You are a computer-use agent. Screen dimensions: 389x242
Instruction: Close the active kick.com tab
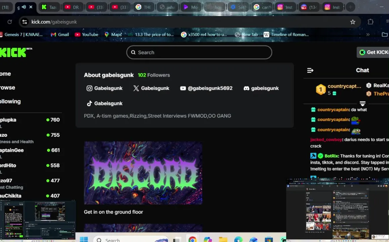coord(31,7)
